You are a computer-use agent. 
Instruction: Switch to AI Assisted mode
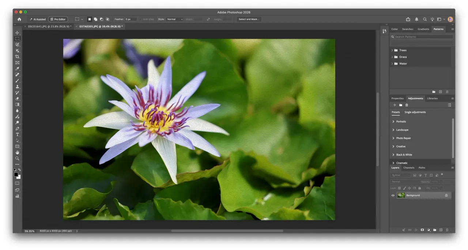38,19
